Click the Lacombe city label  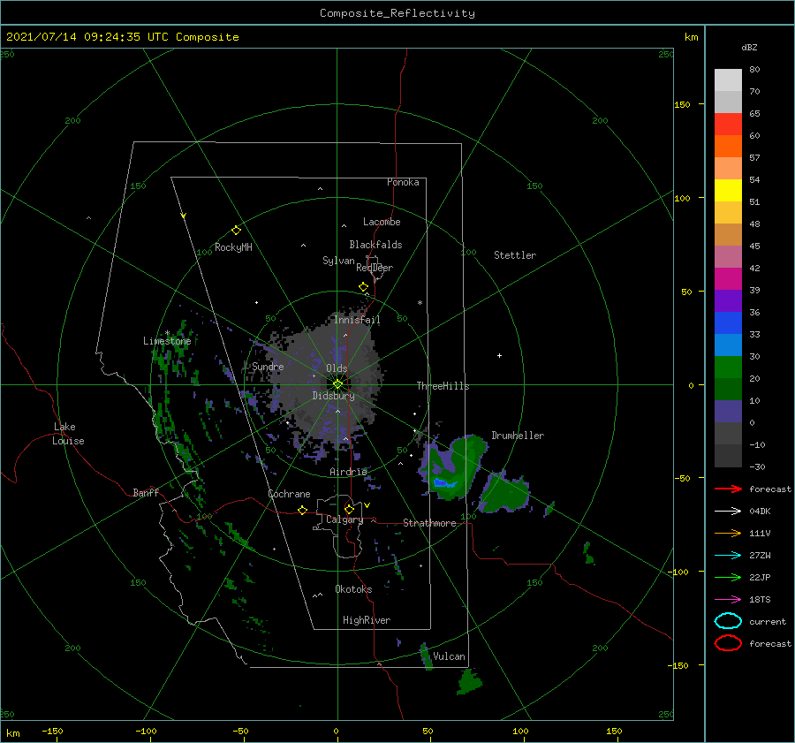point(382,222)
